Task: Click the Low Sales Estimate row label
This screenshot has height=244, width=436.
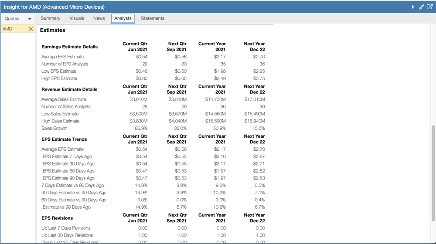Action: (x=60, y=114)
